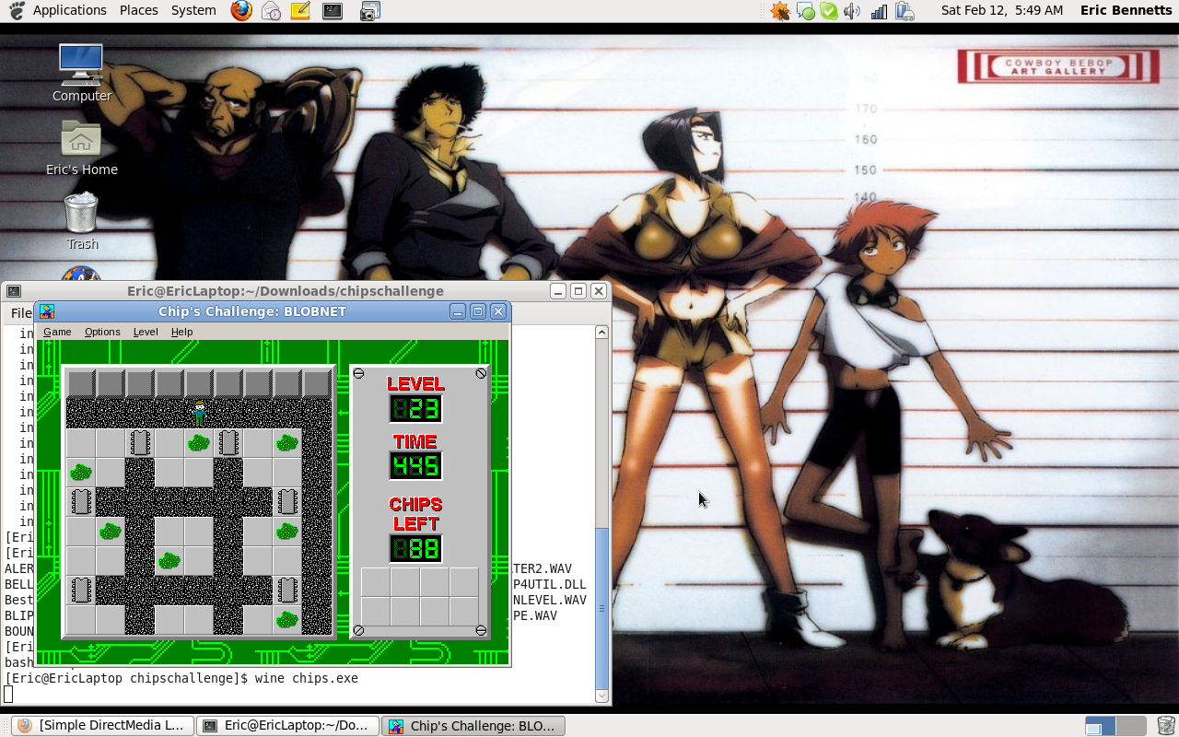Click the terminal's vertical scrollbar thumb
Image resolution: width=1179 pixels, height=737 pixels.
pos(602,606)
